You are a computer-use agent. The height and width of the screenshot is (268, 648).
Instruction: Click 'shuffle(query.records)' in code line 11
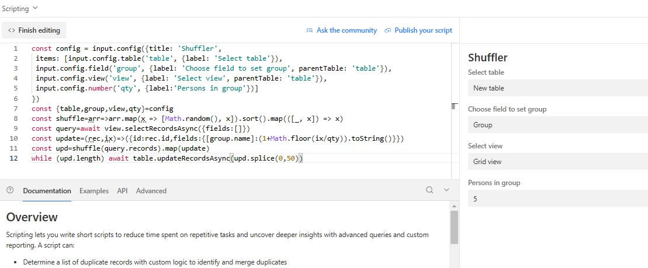pos(117,148)
